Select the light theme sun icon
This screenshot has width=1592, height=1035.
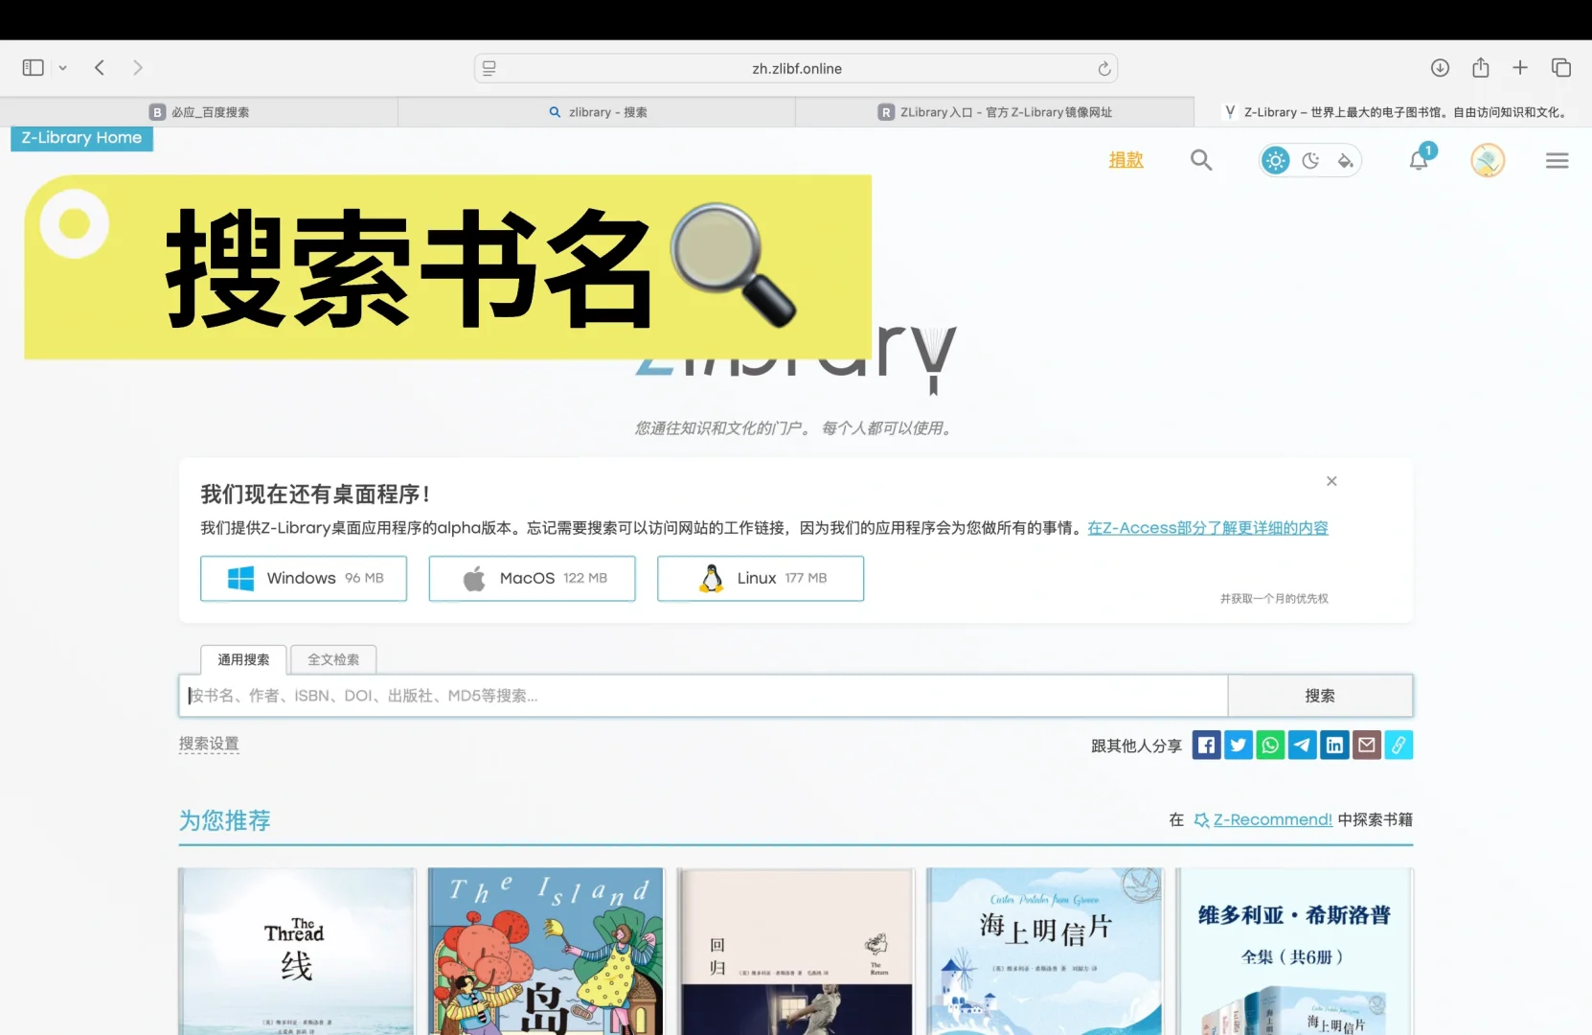click(1275, 160)
